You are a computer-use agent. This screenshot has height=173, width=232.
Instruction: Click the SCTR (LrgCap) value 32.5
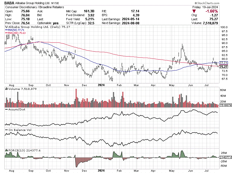click(x=91, y=23)
